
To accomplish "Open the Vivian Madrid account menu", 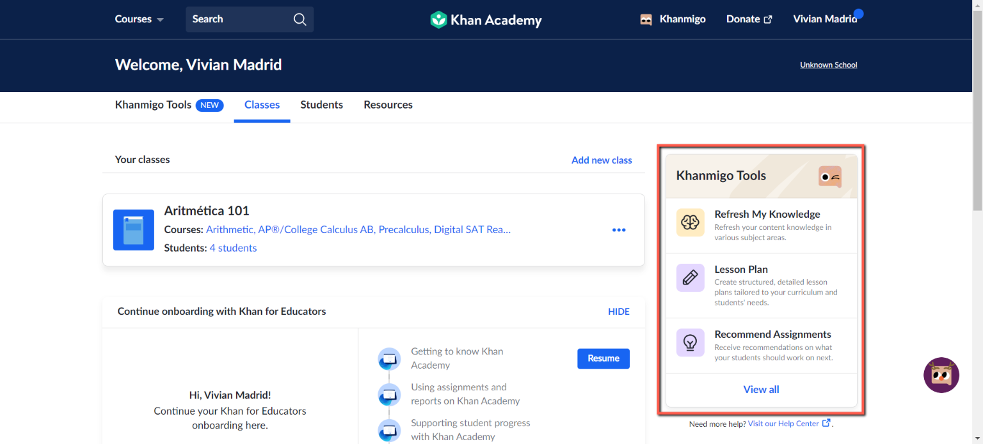I will (825, 19).
